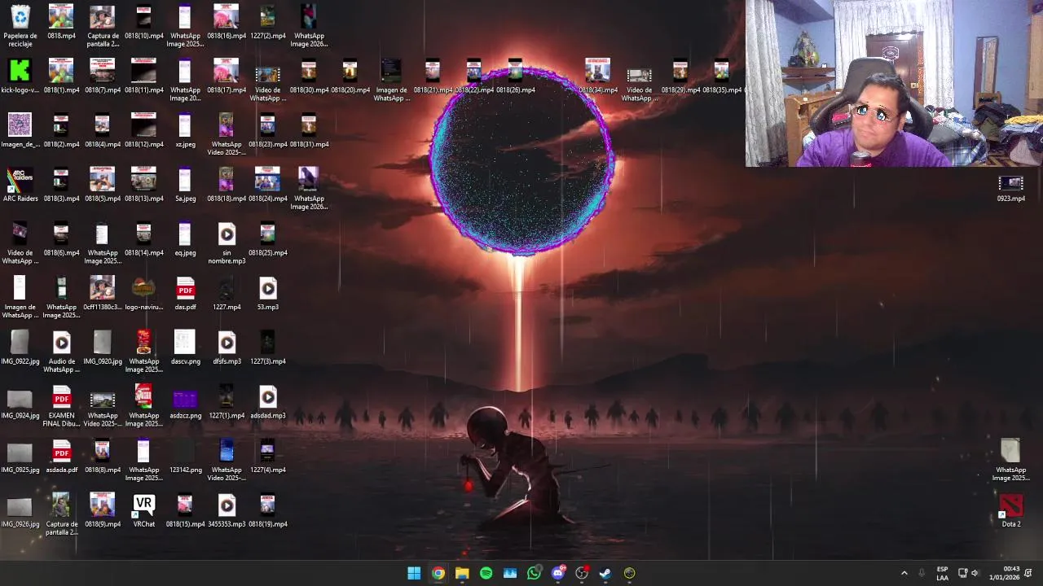Open WhatsApp from the taskbar
The height and width of the screenshot is (586, 1043).
[x=534, y=573]
